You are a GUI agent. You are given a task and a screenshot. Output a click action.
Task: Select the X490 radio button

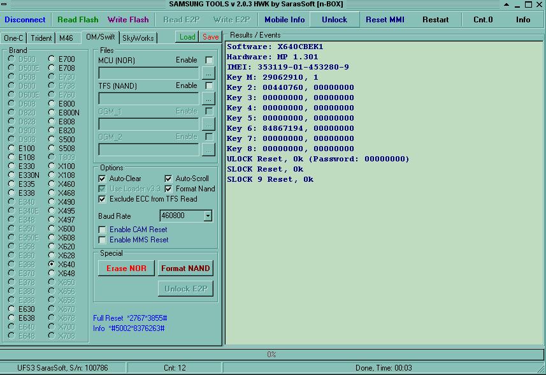click(52, 202)
